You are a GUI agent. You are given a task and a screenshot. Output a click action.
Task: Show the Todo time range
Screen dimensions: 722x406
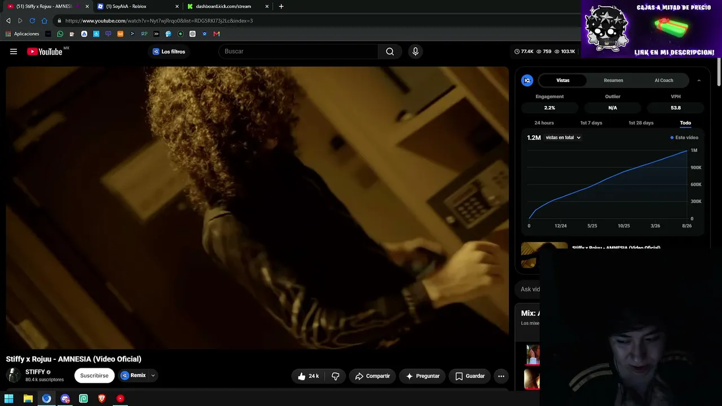coord(685,123)
